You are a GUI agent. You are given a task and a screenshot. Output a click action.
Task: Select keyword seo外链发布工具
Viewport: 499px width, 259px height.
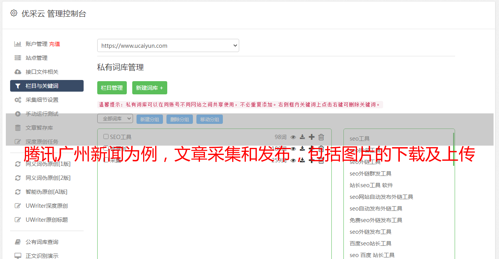(x=371, y=232)
